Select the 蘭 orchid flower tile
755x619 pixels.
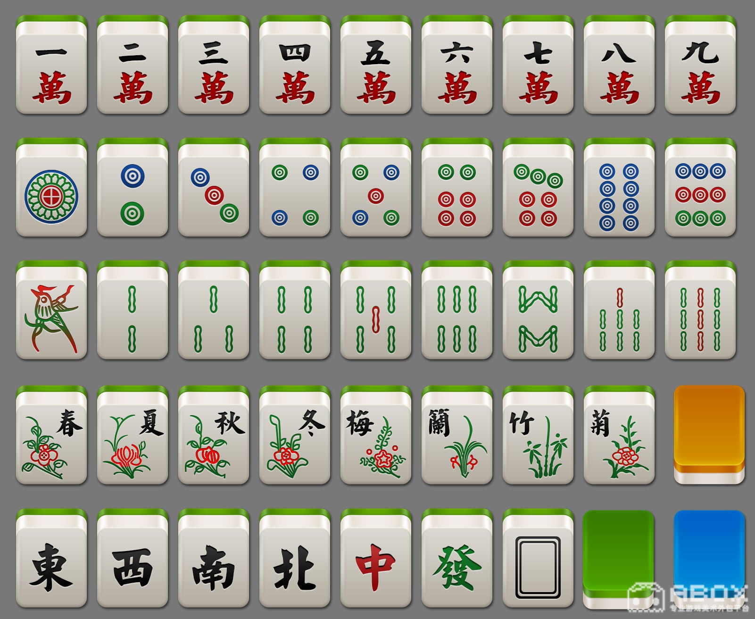457,435
